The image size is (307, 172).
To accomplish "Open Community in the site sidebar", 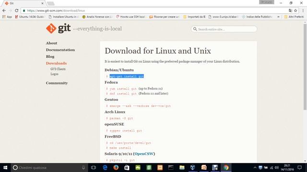I will (x=57, y=83).
